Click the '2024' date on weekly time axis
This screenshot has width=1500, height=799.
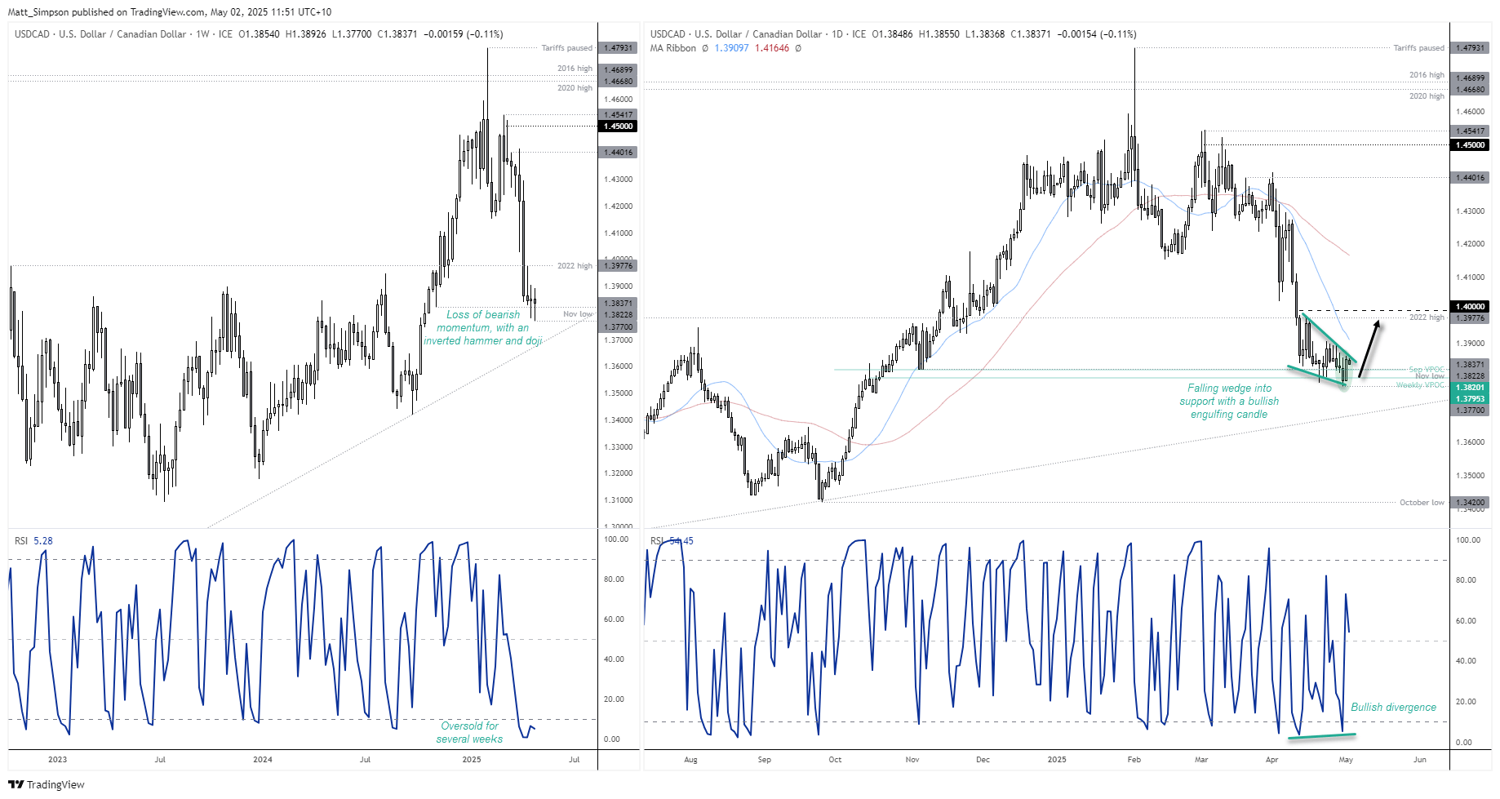click(263, 760)
